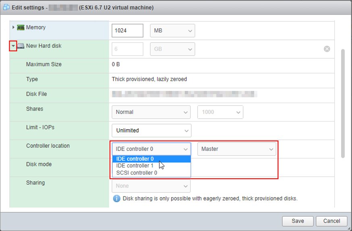Expand the Memory section

click(13, 27)
